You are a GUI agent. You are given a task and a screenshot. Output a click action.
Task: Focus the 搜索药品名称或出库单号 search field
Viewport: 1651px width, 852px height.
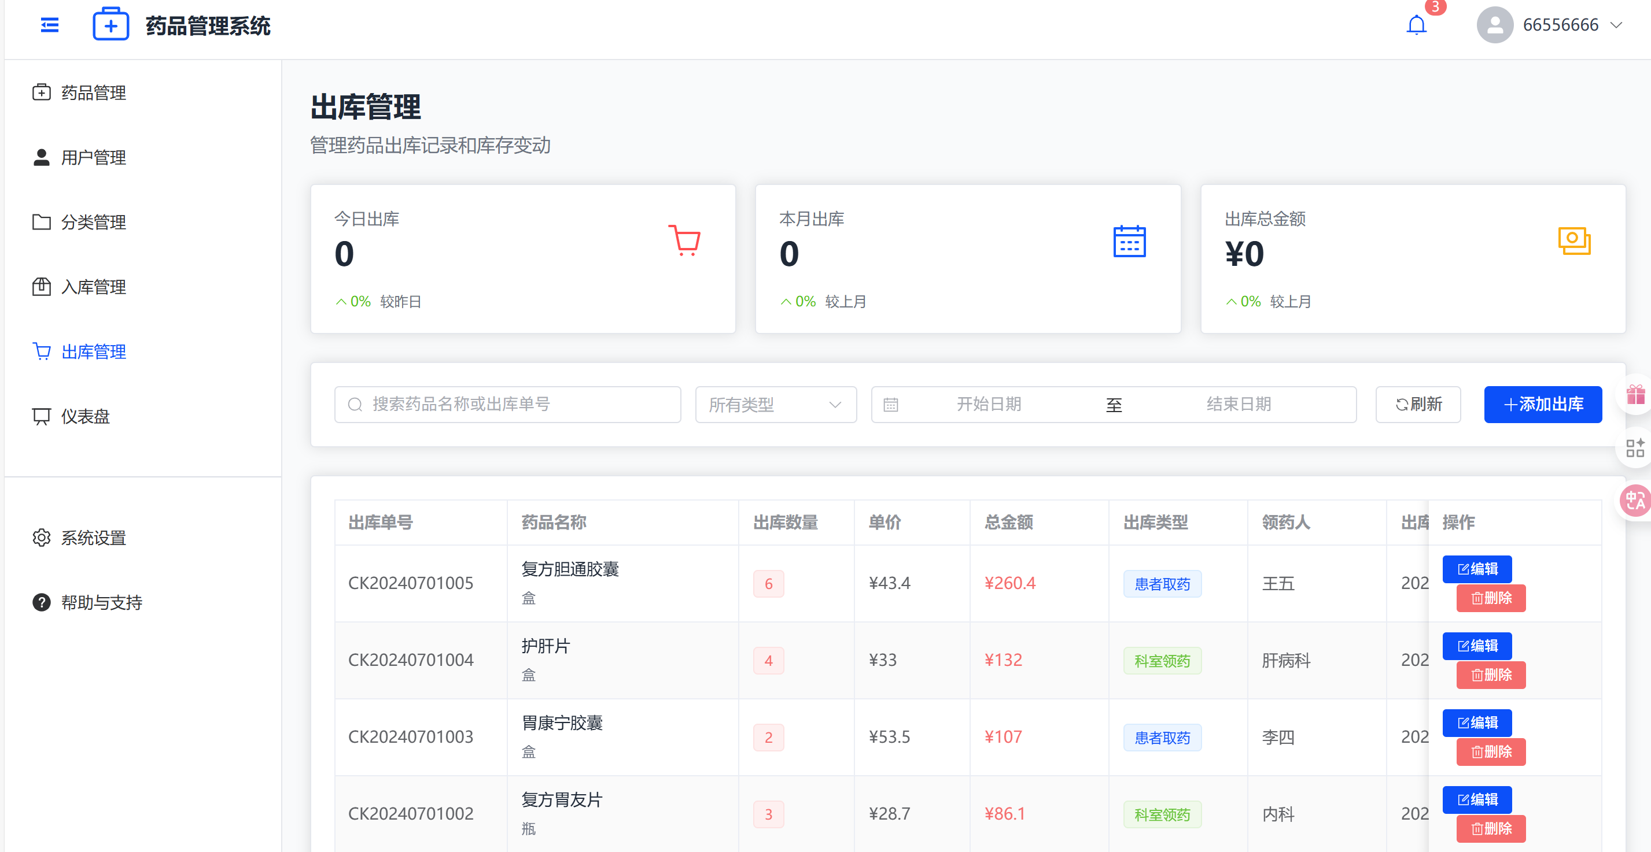coord(507,404)
